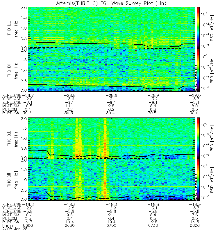Screen dimensions: 218x232
Task: Click the MLAT_SM value '9.6'
Action: pos(69,215)
